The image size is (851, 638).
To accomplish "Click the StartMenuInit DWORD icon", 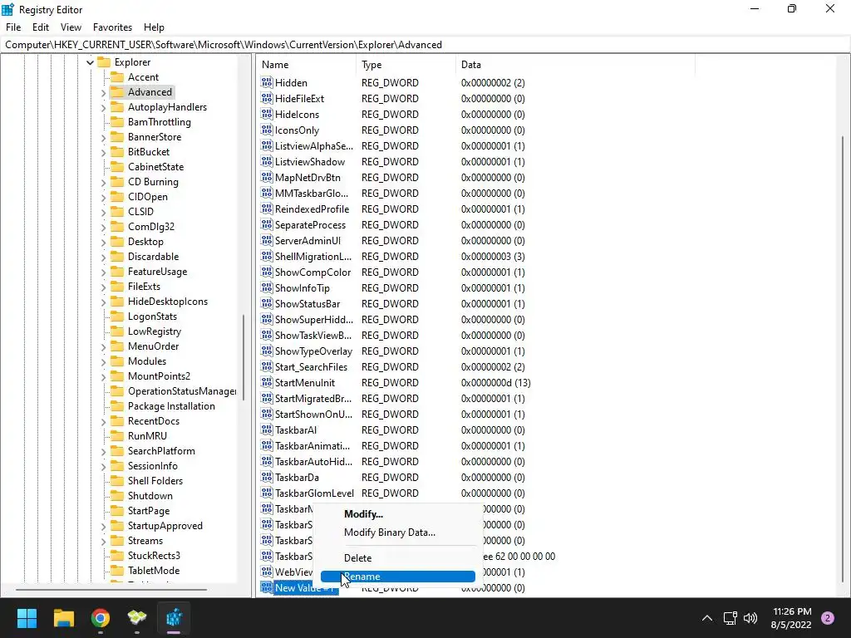I will click(x=267, y=382).
